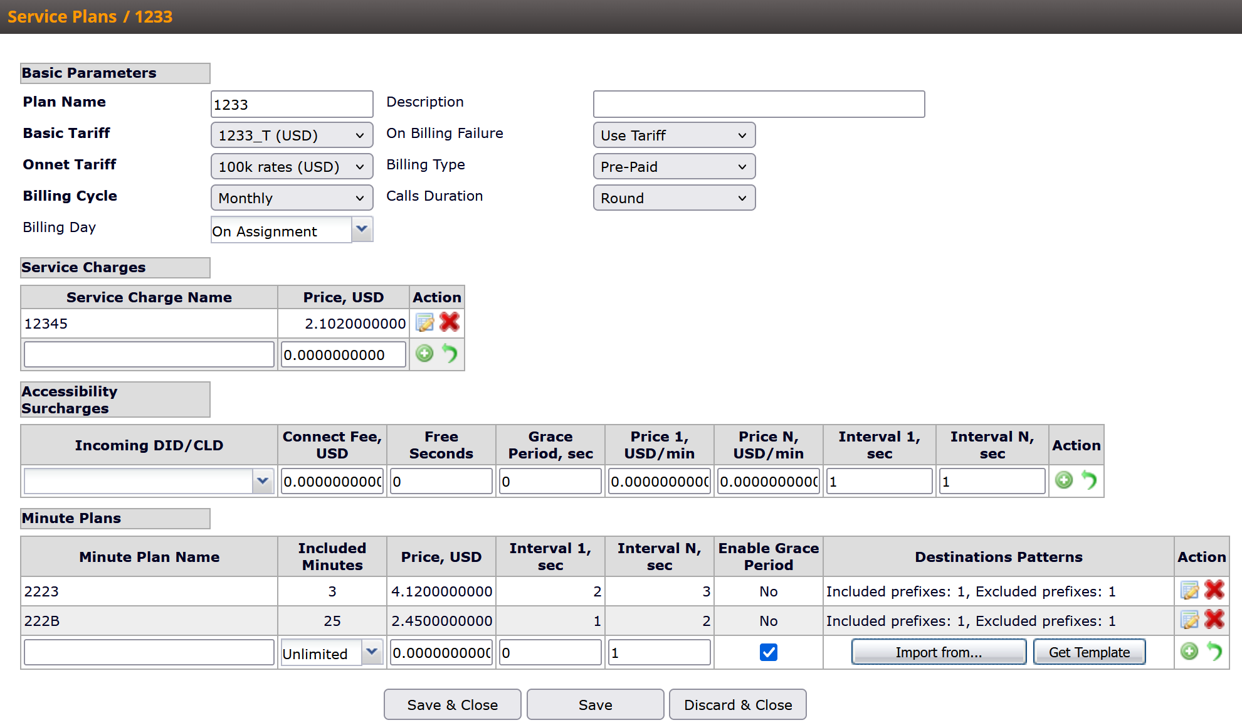Image resolution: width=1242 pixels, height=725 pixels.
Task: Expand Billing Cycle dropdown
Action: click(x=292, y=198)
